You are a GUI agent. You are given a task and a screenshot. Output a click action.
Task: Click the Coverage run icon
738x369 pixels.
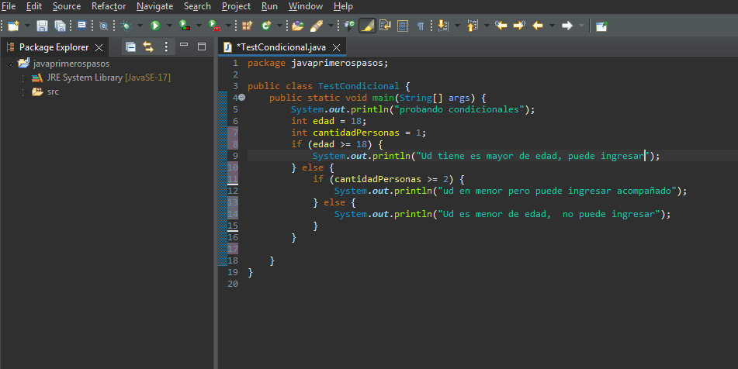coord(185,26)
